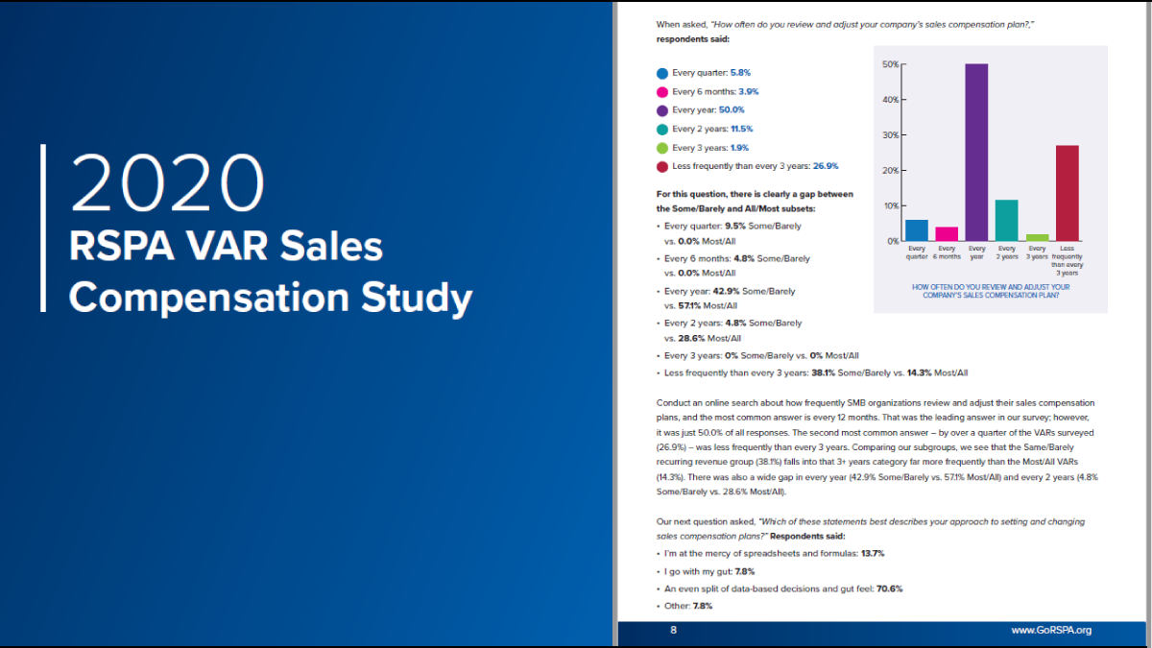The height and width of the screenshot is (648, 1152).
Task: Click the bullet 'Every quarter: 9.5% Some/Barely'
Action: coord(732,226)
